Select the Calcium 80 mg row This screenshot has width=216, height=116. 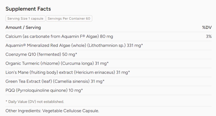coord(109,36)
